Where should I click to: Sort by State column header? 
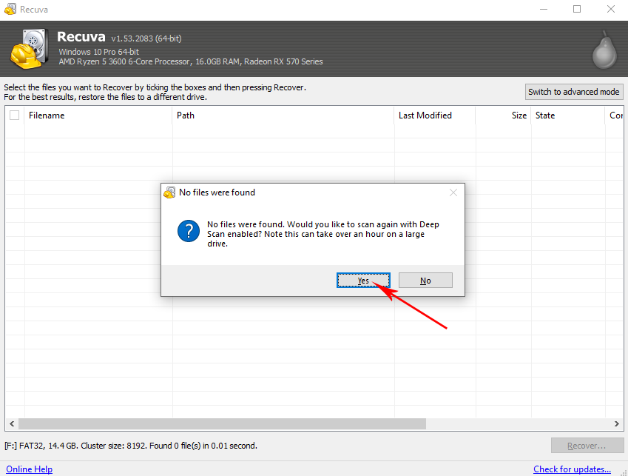point(568,115)
